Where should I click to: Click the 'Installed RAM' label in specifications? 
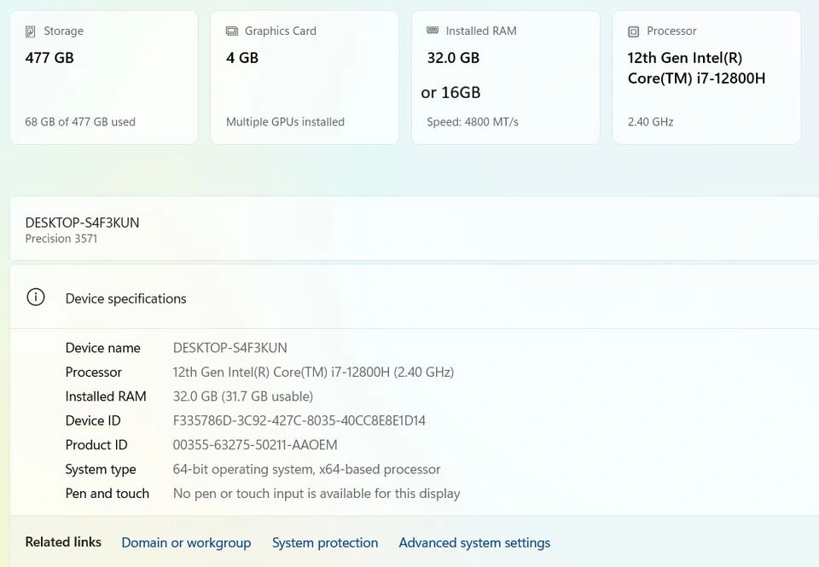click(106, 396)
